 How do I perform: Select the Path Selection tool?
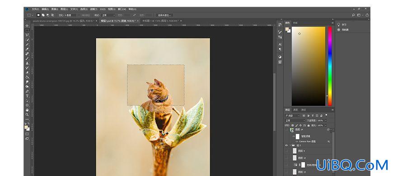[27, 101]
